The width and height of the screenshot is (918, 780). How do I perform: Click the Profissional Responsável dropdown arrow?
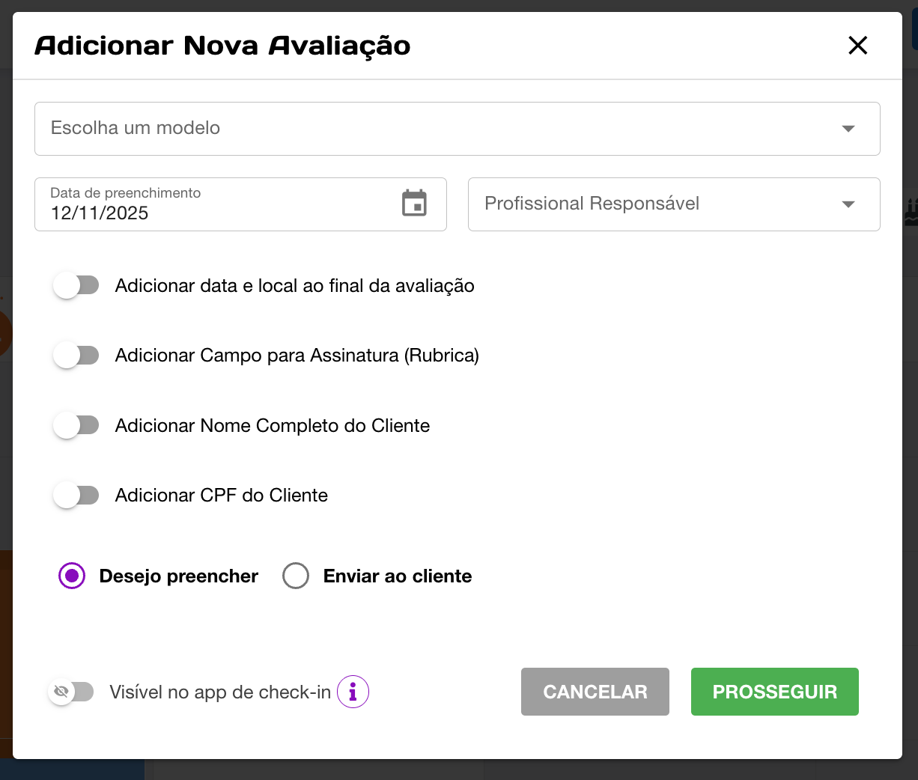tap(848, 204)
